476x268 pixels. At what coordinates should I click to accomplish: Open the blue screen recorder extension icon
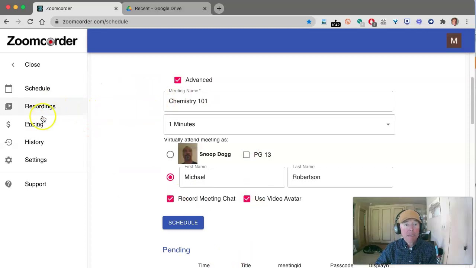(407, 22)
